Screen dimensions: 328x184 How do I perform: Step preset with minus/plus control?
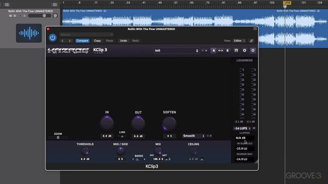tap(204, 51)
